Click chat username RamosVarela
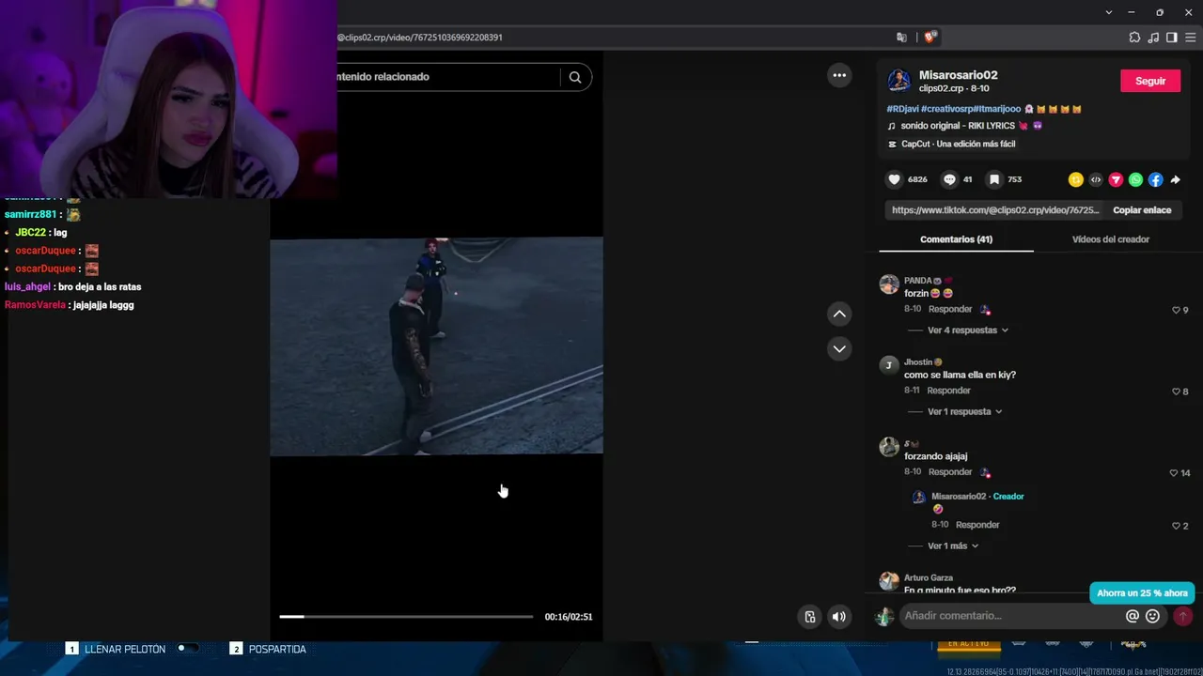Image resolution: width=1203 pixels, height=676 pixels. click(35, 305)
